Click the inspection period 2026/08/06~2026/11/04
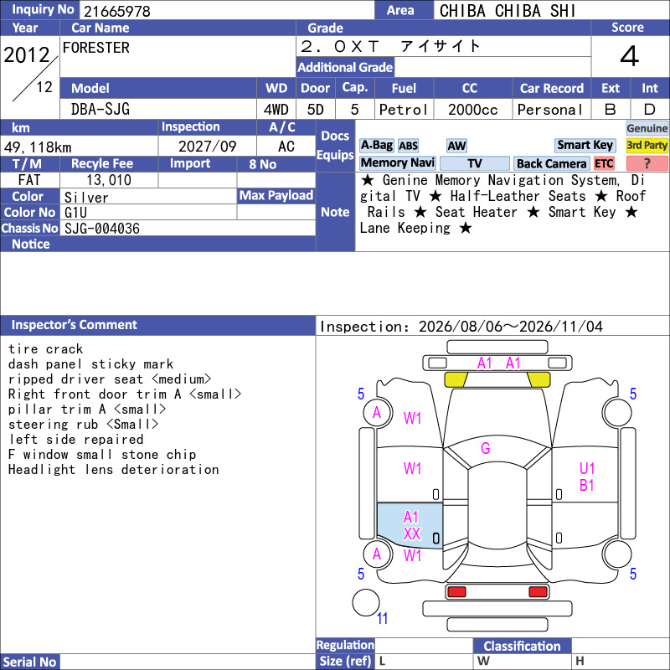 pos(511,327)
